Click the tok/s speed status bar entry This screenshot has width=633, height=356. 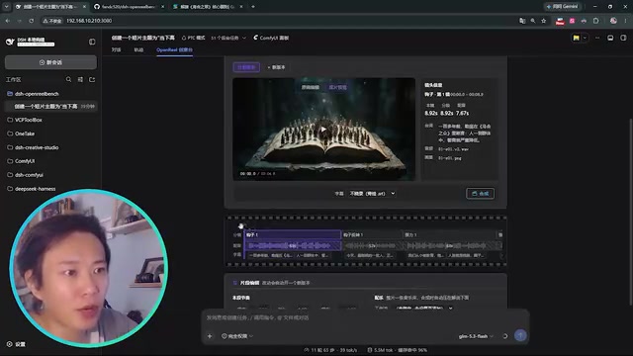(330, 350)
